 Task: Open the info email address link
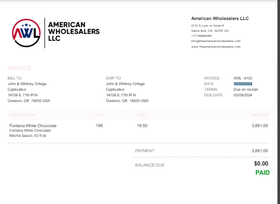(x=216, y=41)
